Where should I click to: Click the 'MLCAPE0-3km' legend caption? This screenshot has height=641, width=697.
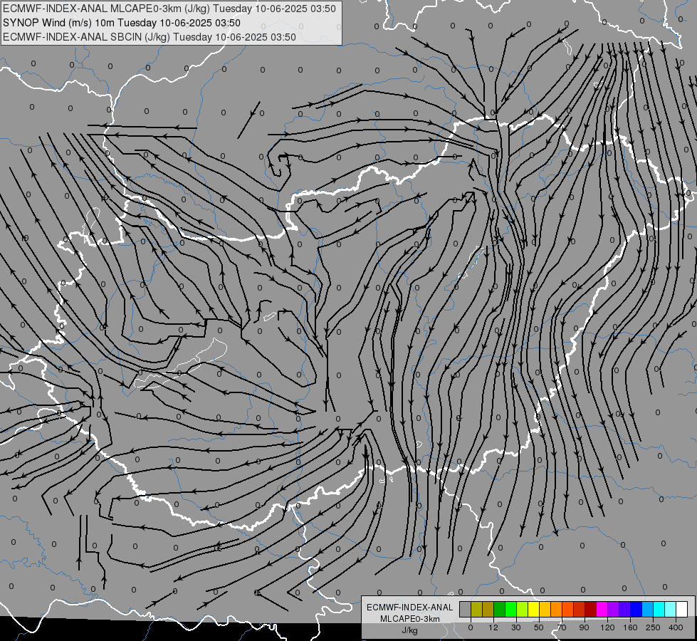tap(410, 619)
